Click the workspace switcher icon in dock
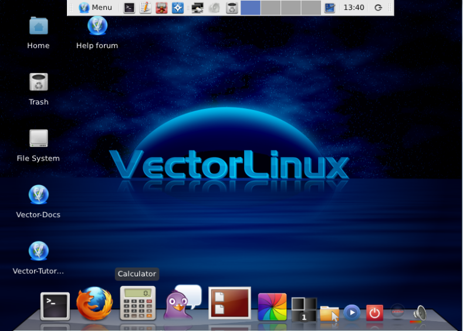The image size is (463, 331). [x=304, y=309]
